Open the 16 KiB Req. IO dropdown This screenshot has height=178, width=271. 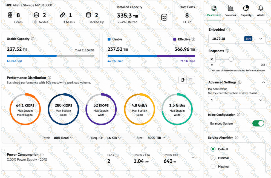point(114,138)
